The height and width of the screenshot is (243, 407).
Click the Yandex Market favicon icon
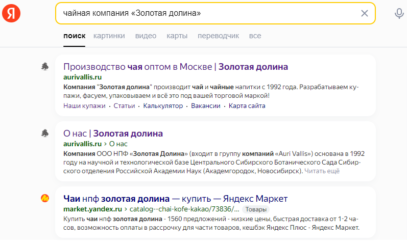pos(45,198)
